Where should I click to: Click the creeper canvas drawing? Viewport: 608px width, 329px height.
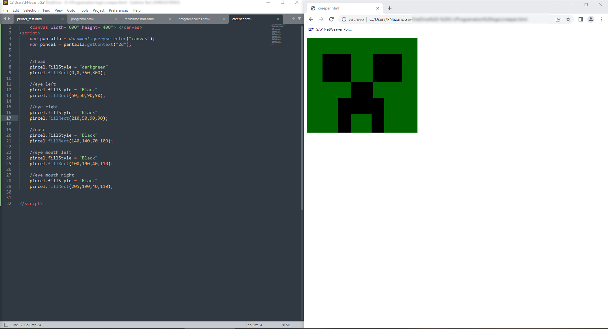(x=362, y=85)
